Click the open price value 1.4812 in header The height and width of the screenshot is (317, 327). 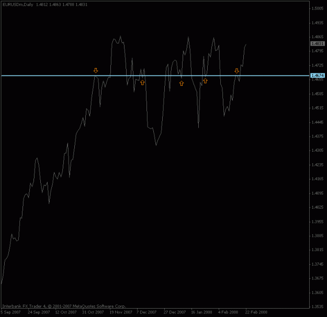(x=42, y=5)
